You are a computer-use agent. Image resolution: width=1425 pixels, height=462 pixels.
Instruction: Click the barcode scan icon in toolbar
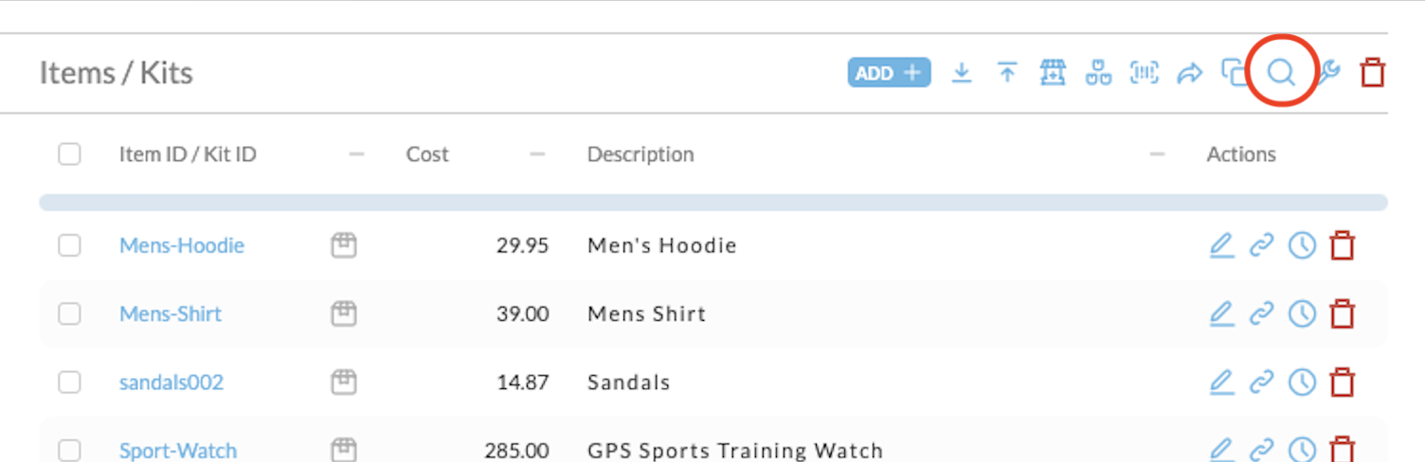[x=1145, y=73]
